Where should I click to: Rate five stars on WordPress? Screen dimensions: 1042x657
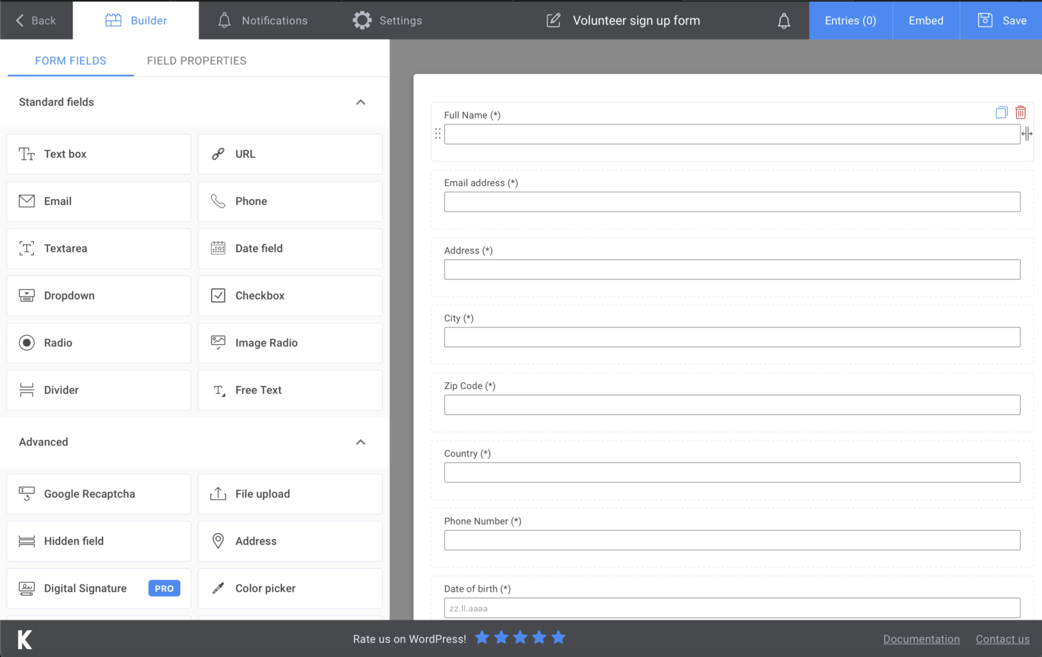[x=558, y=637]
